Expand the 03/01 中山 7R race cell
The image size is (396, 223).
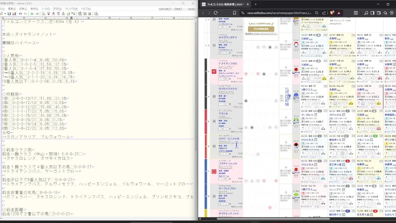(x=325, y=186)
